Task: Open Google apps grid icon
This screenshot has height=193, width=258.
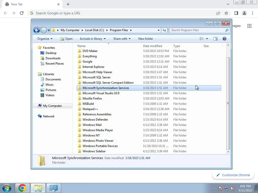Action: click(x=249, y=26)
